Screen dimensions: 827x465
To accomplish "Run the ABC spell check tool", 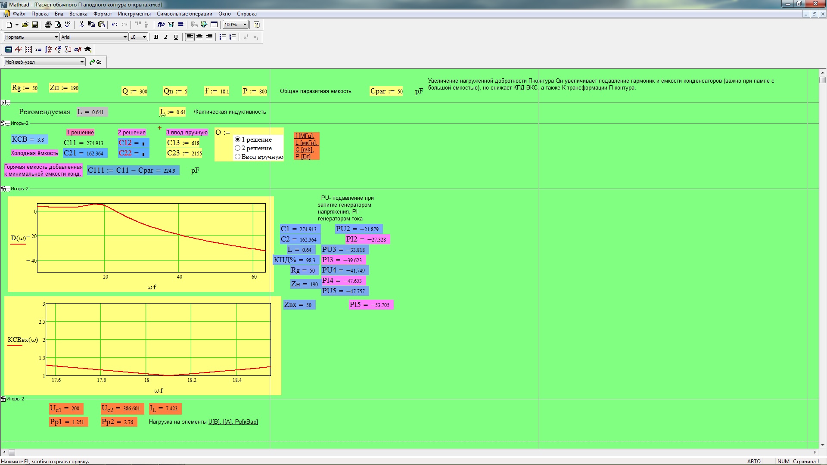I will pos(68,25).
